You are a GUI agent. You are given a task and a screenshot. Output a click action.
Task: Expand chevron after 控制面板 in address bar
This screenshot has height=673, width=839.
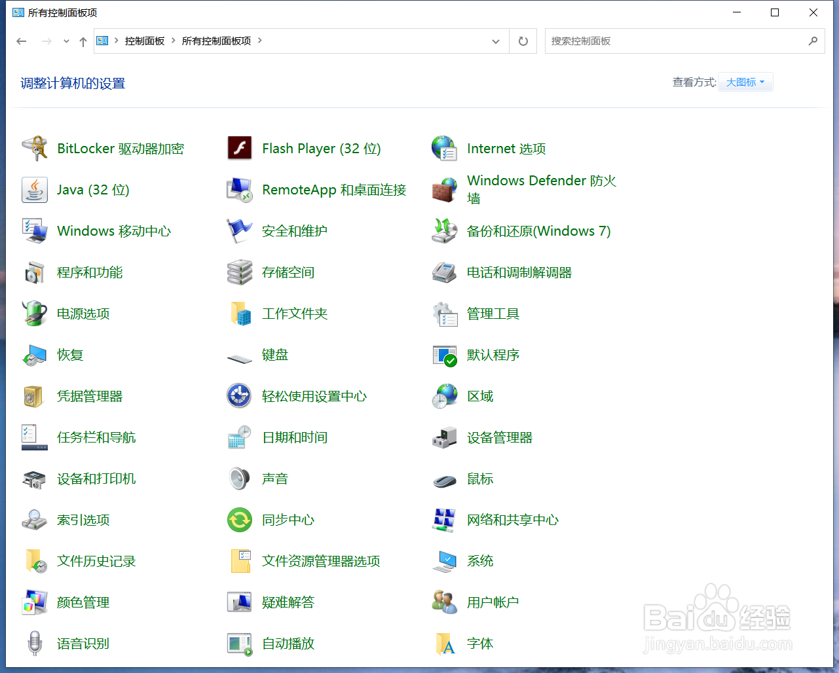pyautogui.click(x=174, y=41)
